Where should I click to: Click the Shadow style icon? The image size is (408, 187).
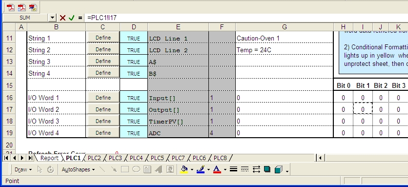click(x=267, y=169)
